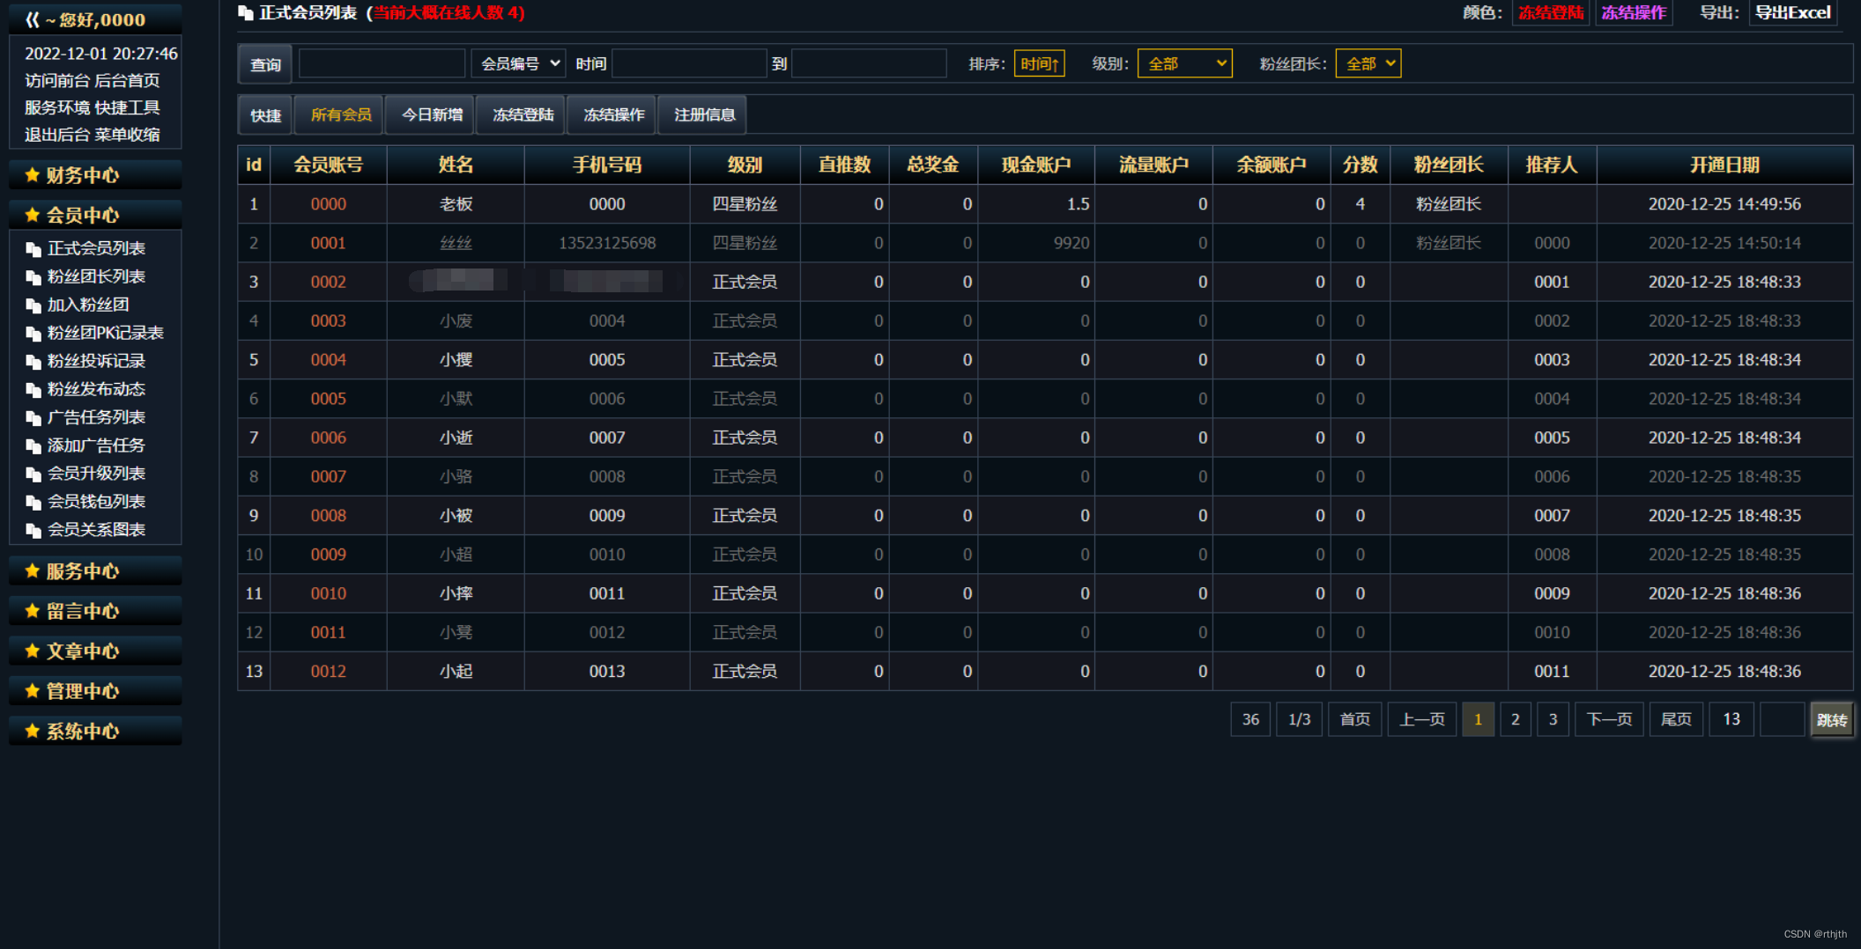The height and width of the screenshot is (949, 1861).
Task: Open the 冻结登陆 tab
Action: click(x=523, y=114)
